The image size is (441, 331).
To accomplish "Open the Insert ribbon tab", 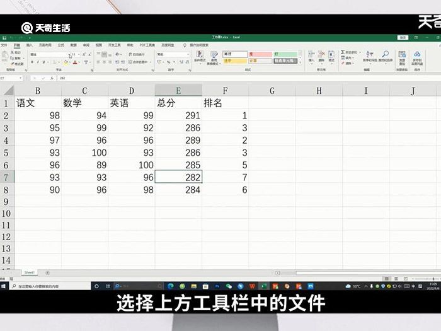I will tap(29, 45).
